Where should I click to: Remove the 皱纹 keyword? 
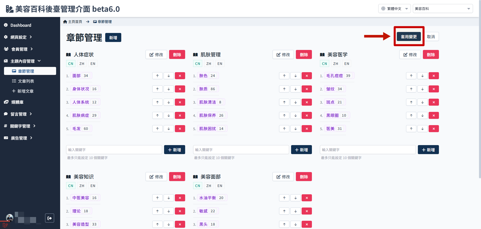pyautogui.click(x=434, y=89)
